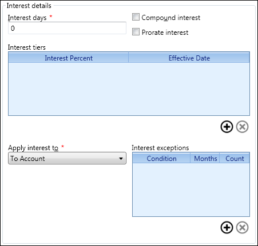Sort by Effective Date column header

coord(189,58)
